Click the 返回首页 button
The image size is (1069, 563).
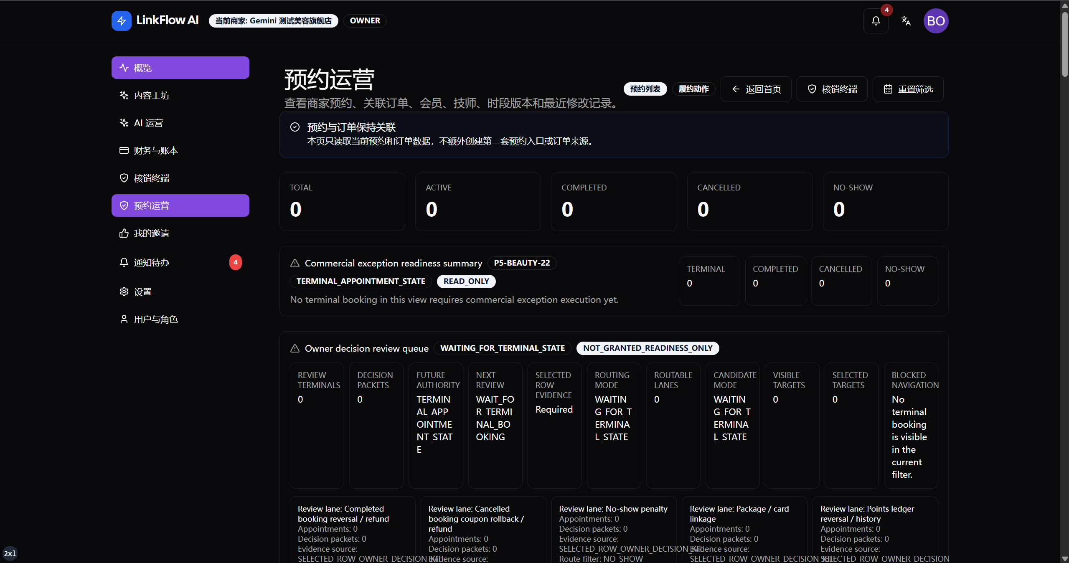[x=756, y=89]
